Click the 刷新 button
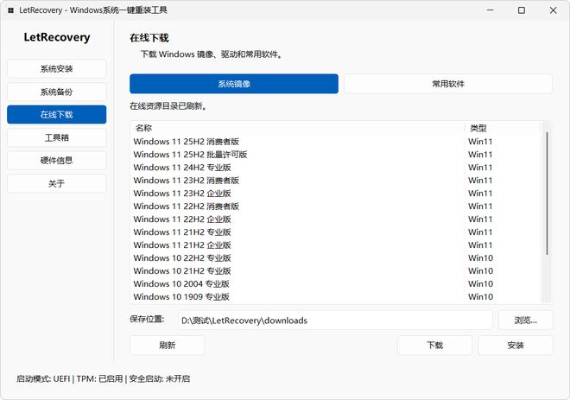The image size is (570, 400). [168, 345]
